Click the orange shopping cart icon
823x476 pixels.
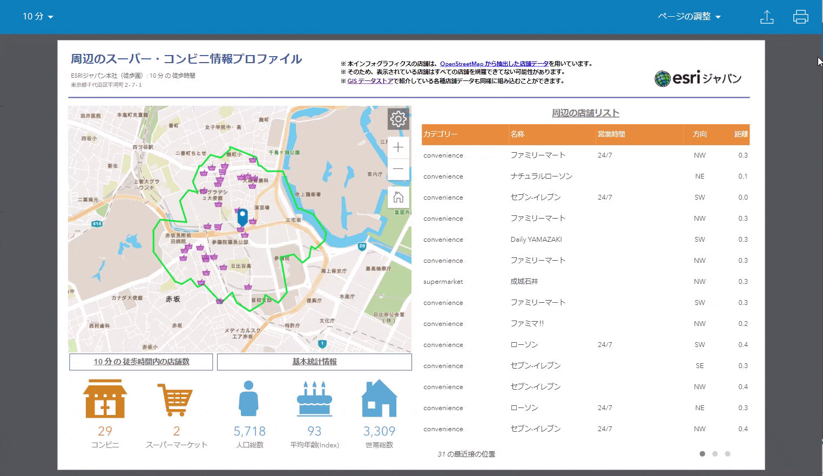pyautogui.click(x=176, y=399)
